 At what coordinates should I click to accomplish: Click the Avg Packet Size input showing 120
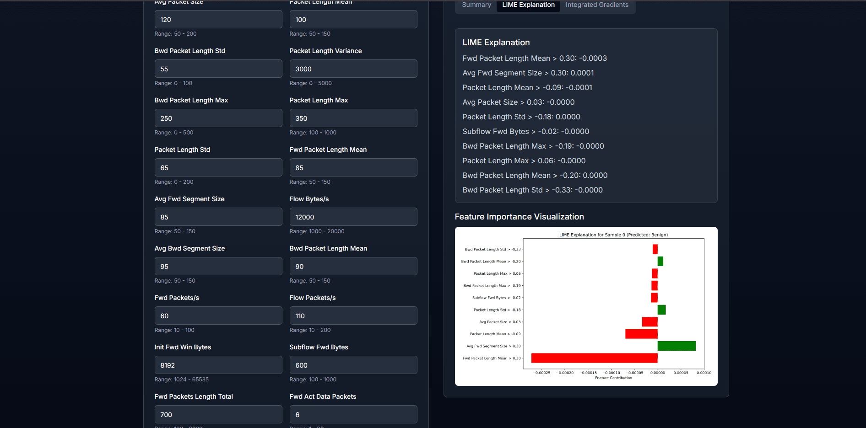click(x=218, y=19)
